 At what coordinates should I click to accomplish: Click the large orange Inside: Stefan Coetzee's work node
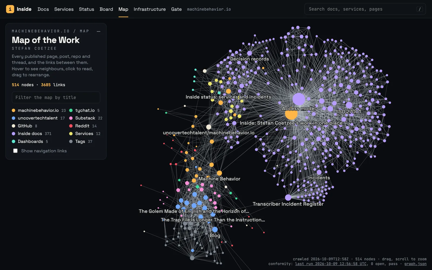tap(291, 114)
